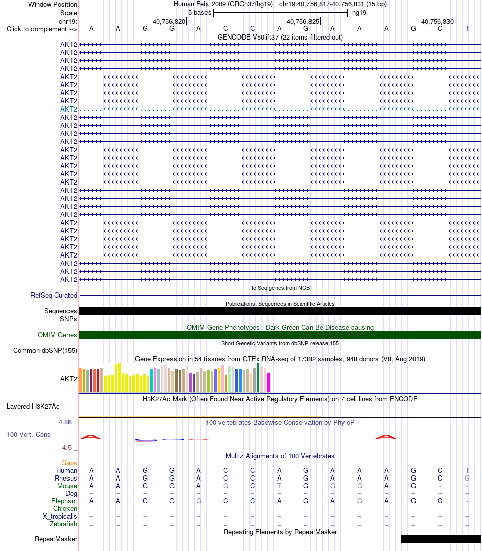Open Common dbSNP(155) track label
The width and height of the screenshot is (482, 551).
45,351
